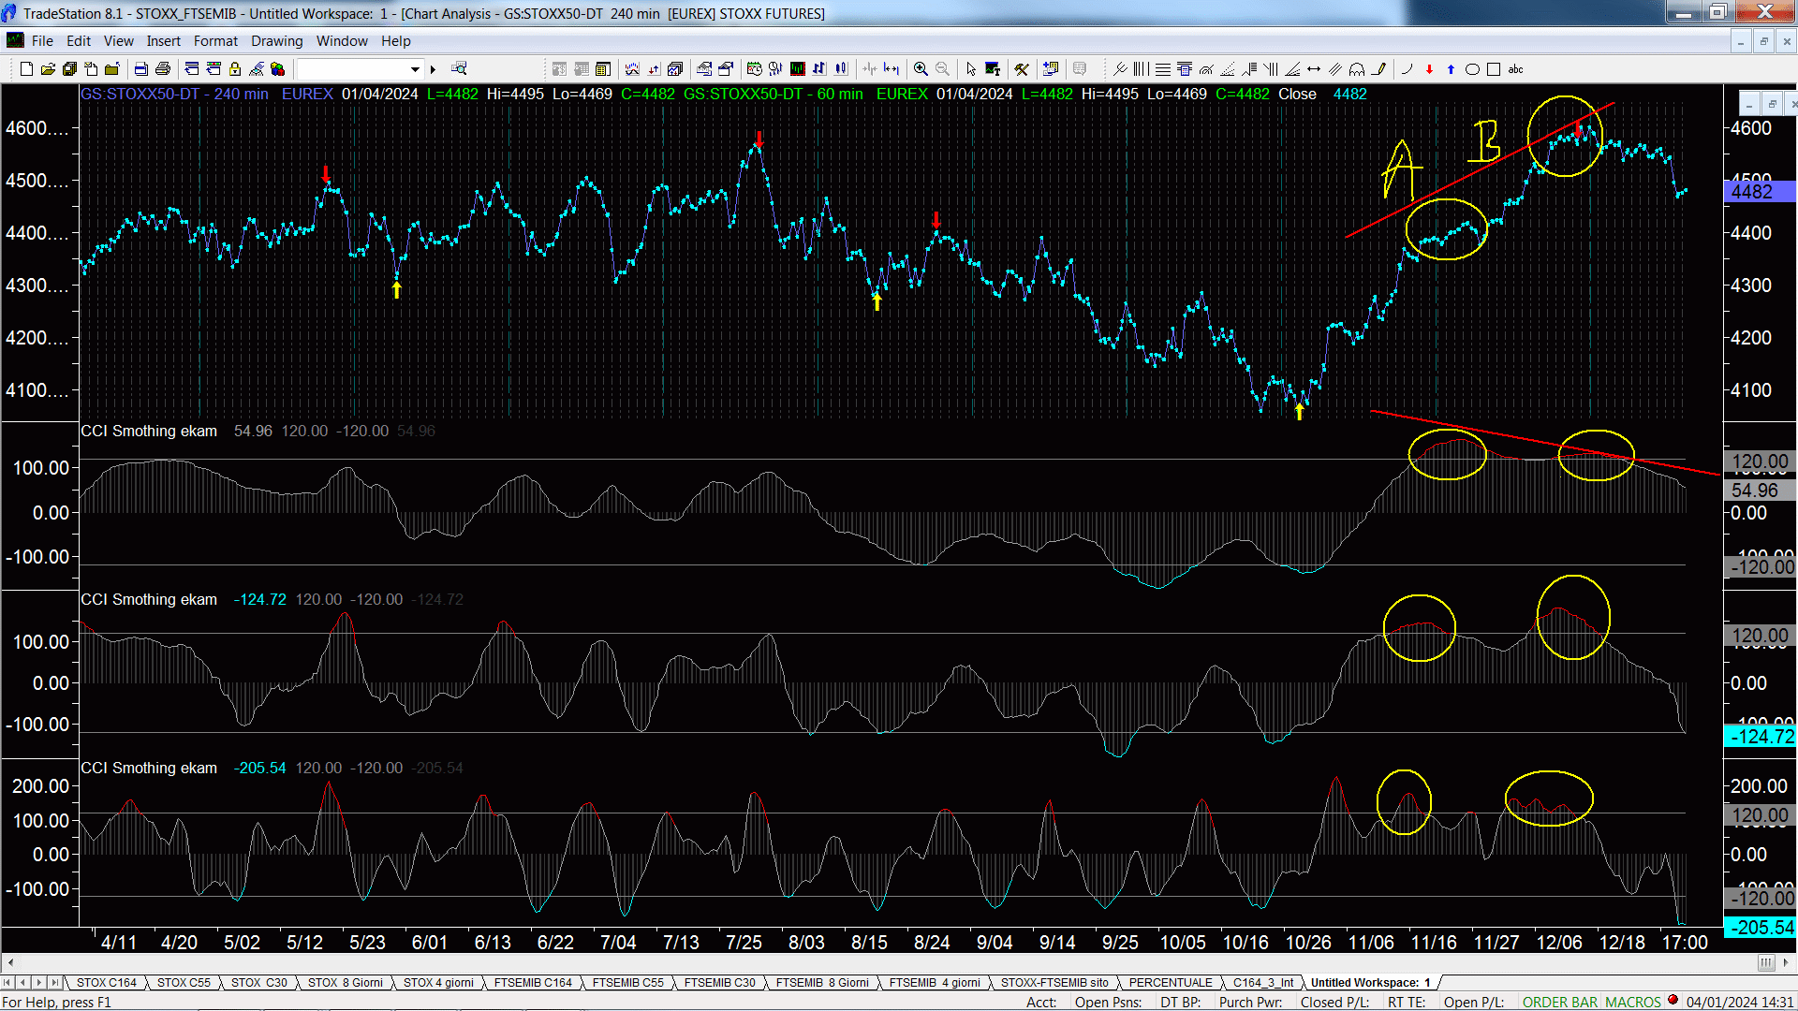Image resolution: width=1798 pixels, height=1011 pixels.
Task: Open the Insert menu
Action: (163, 40)
